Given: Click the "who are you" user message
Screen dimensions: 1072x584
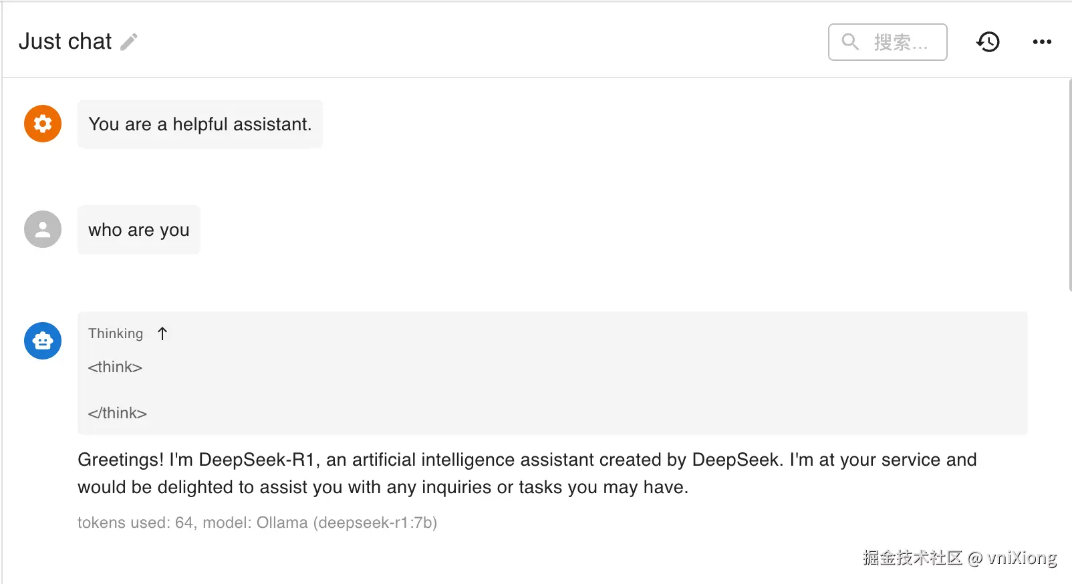Looking at the screenshot, I should 139,230.
